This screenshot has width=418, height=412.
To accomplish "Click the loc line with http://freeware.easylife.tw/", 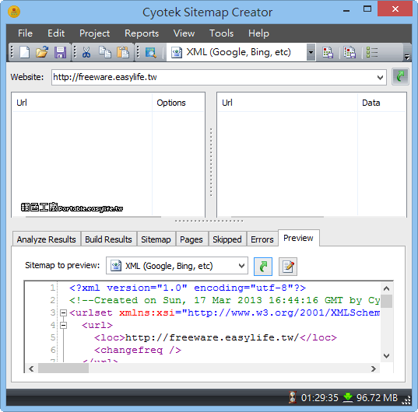I will click(x=216, y=337).
